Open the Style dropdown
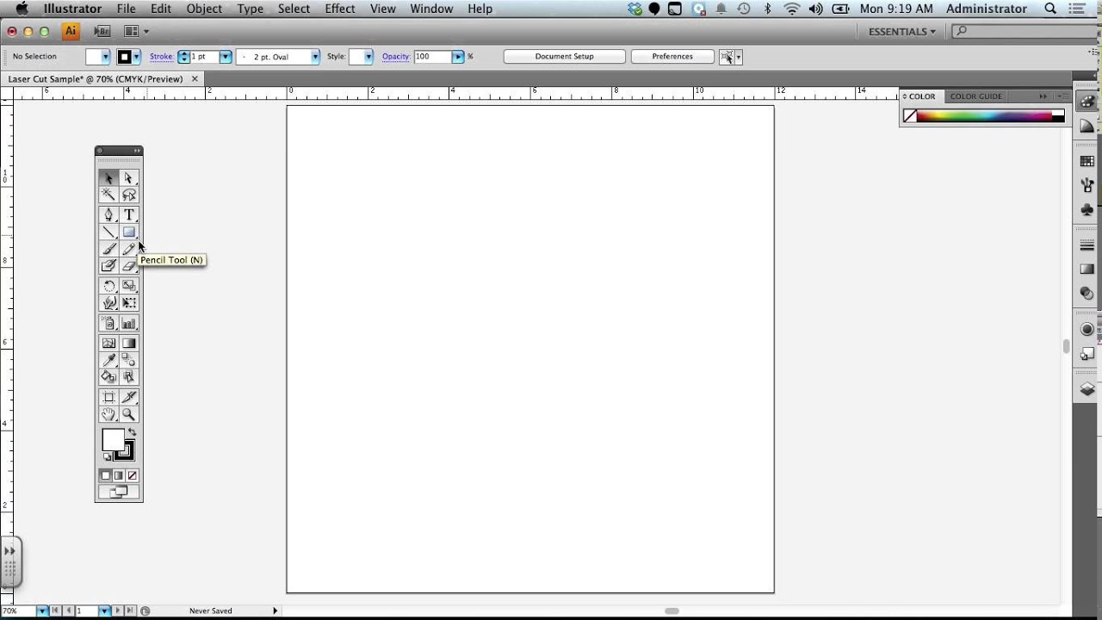This screenshot has width=1102, height=620. tap(368, 57)
